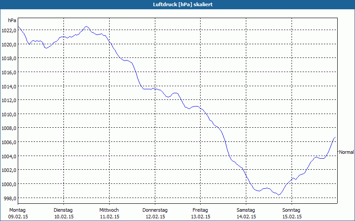Click the 'Samstag' day label

pos(246,210)
